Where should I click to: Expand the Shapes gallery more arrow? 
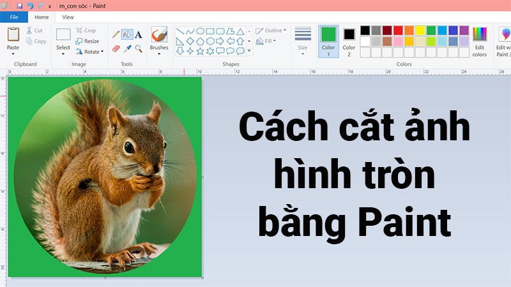[x=249, y=51]
